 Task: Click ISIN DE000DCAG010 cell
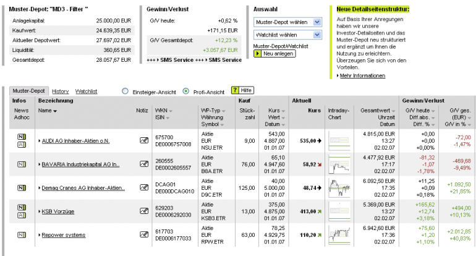pyautogui.click(x=174, y=191)
